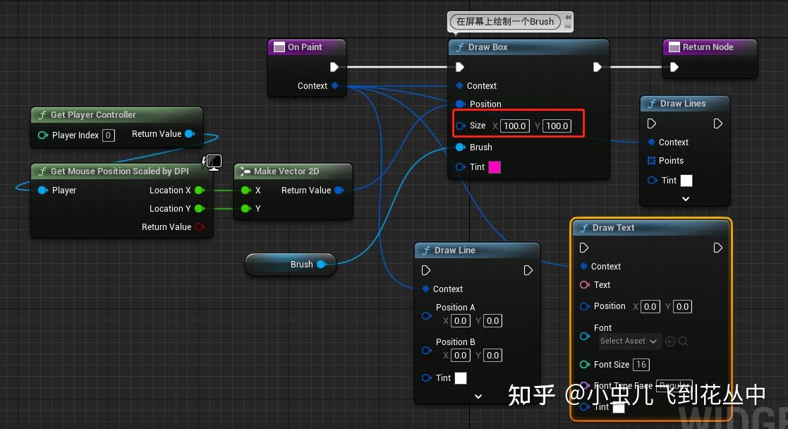Click Make Vector 2D Y input pin
This screenshot has height=429, width=788.
[x=246, y=208]
